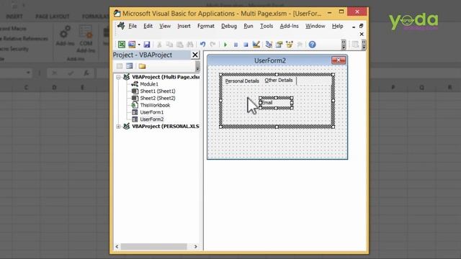The width and height of the screenshot is (461, 259).
Task: Click the Paste toolbar icon
Action: [179, 45]
